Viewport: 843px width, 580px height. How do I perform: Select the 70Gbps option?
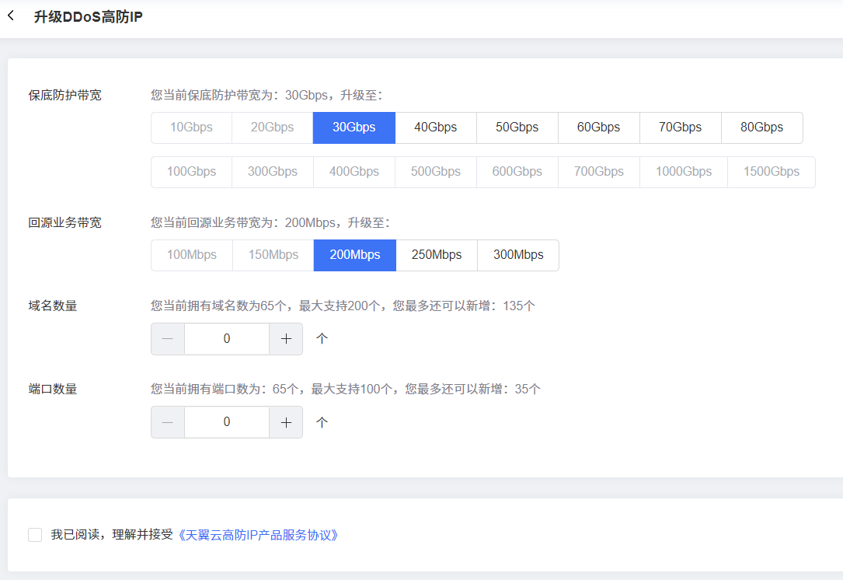coord(680,128)
